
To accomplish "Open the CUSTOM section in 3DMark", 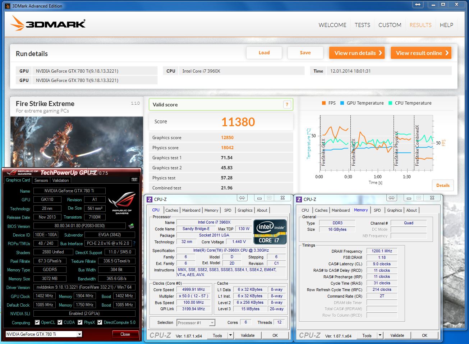I will [390, 25].
